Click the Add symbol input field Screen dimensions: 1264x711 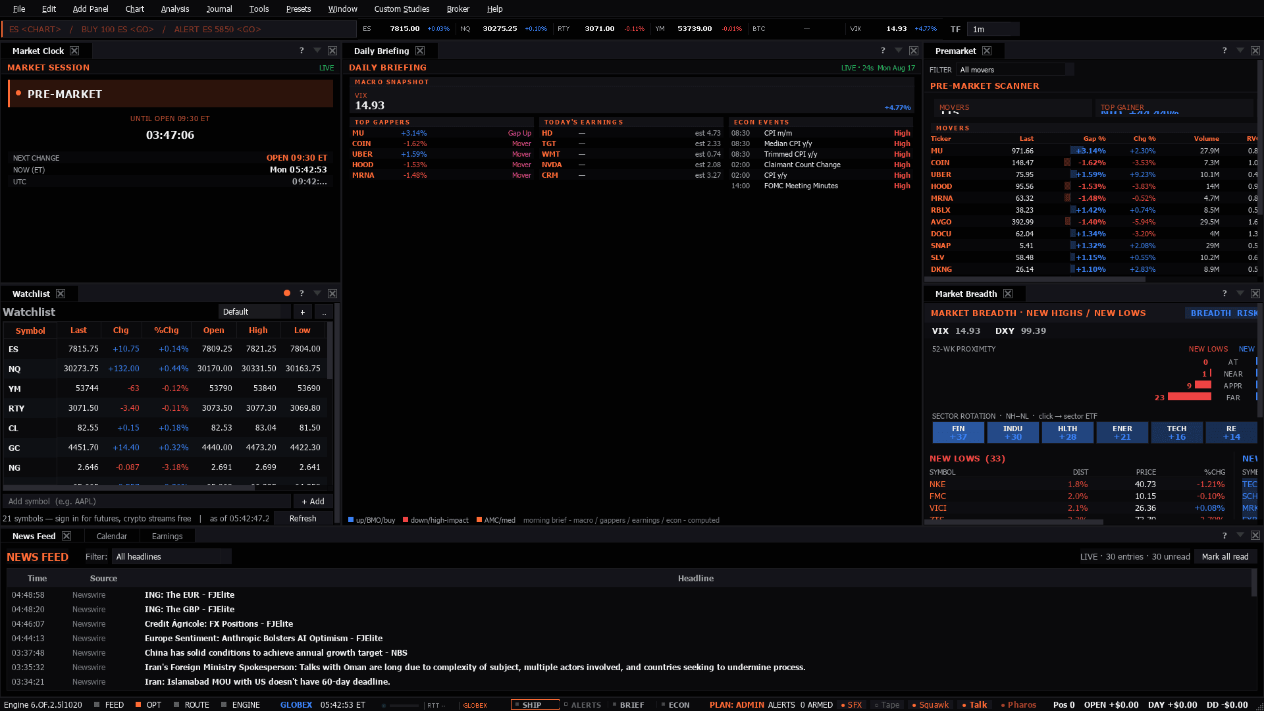coord(147,502)
